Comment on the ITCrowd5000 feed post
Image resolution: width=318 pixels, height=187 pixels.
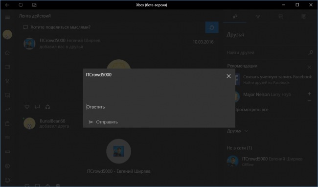(x=37, y=107)
